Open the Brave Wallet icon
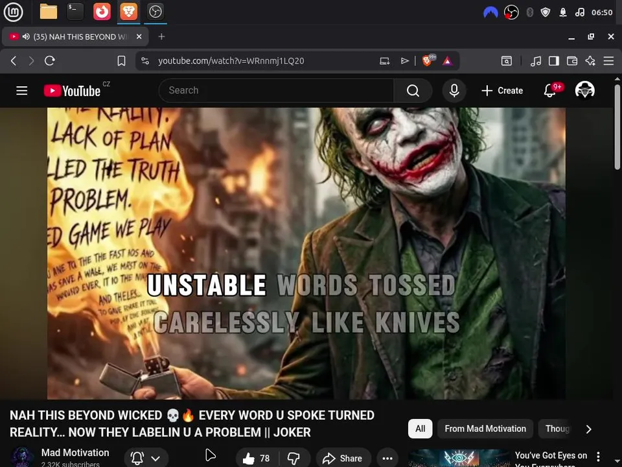This screenshot has width=622, height=467. (x=572, y=61)
